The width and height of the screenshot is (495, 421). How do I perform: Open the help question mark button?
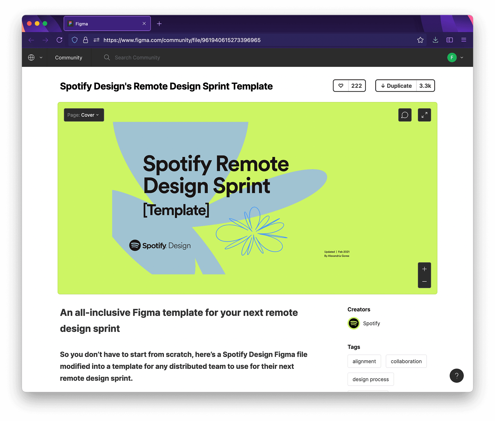click(x=457, y=376)
